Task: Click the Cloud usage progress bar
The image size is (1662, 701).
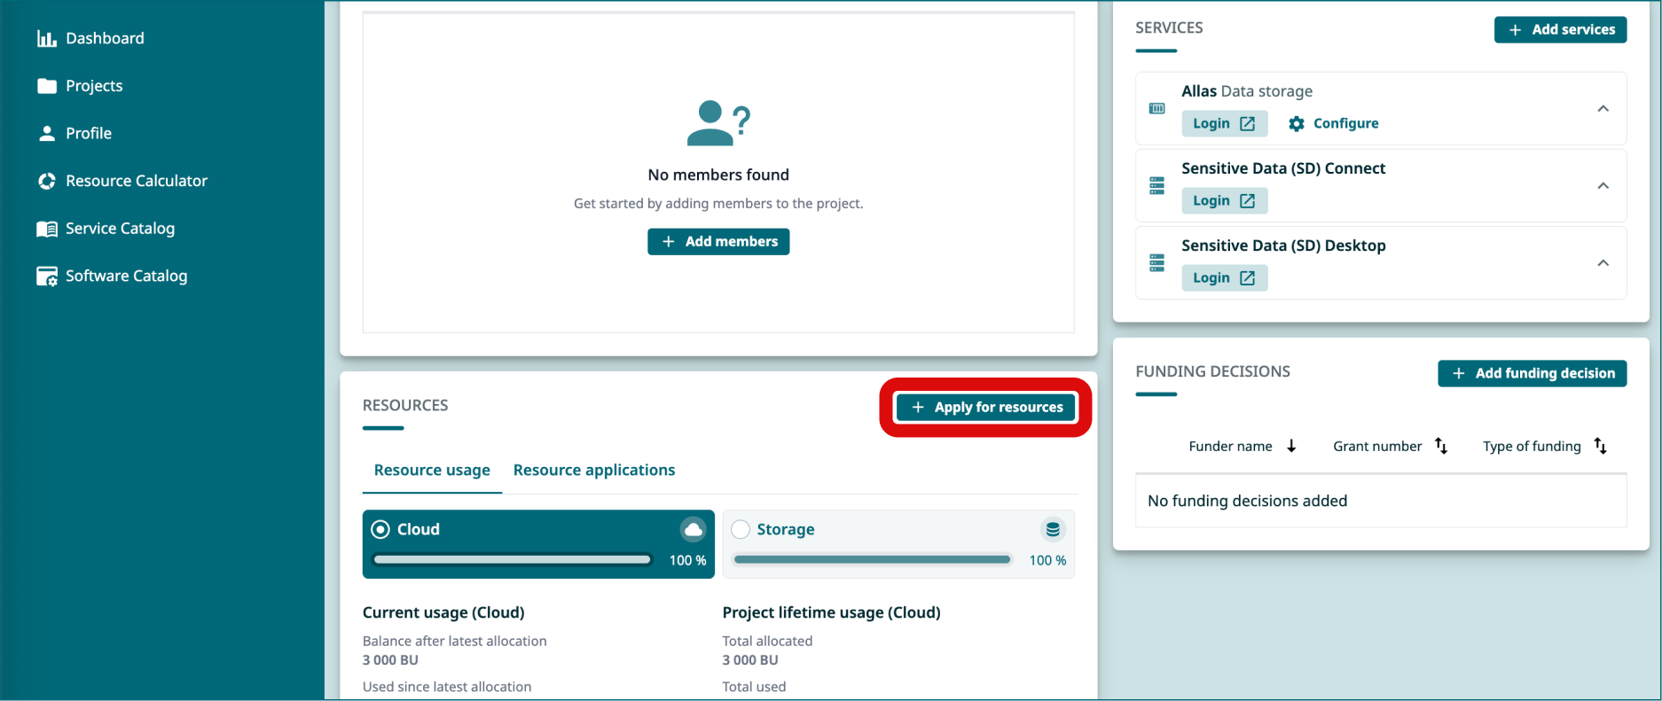Action: coord(513,559)
